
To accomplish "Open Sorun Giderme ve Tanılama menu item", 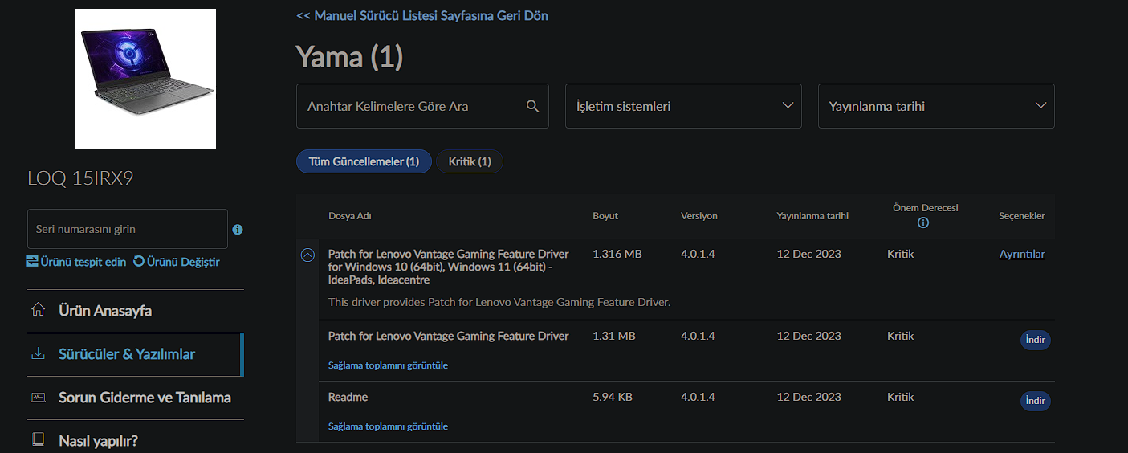I will coord(145,398).
